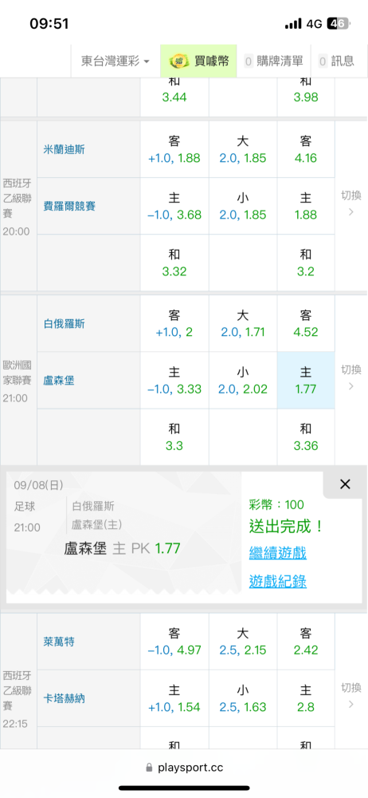Open the 訊息 tab
Image resolution: width=368 pixels, height=798 pixels.
tap(336, 61)
